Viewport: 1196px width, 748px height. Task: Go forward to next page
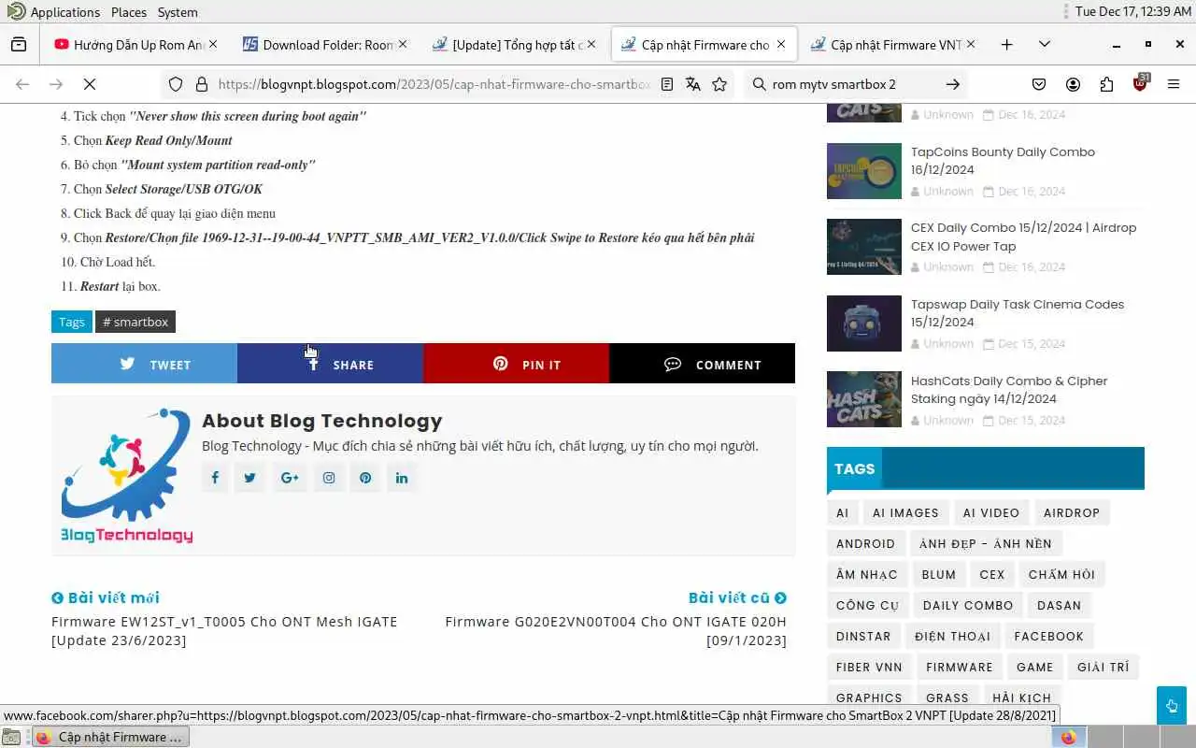pyautogui.click(x=56, y=84)
